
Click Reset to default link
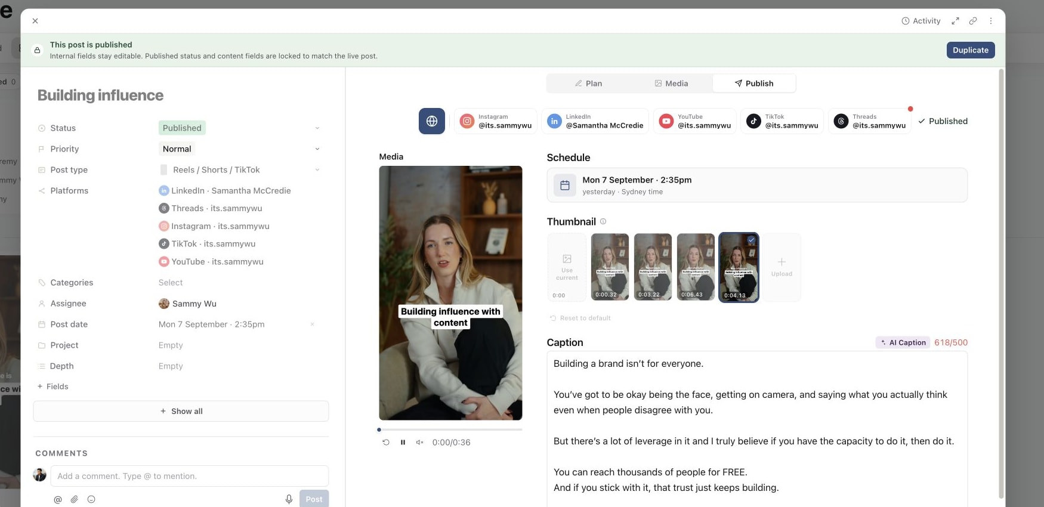click(x=580, y=318)
